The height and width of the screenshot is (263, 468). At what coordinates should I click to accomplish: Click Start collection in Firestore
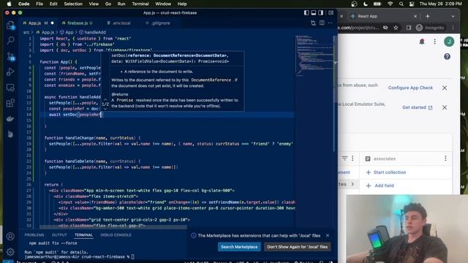click(386, 172)
